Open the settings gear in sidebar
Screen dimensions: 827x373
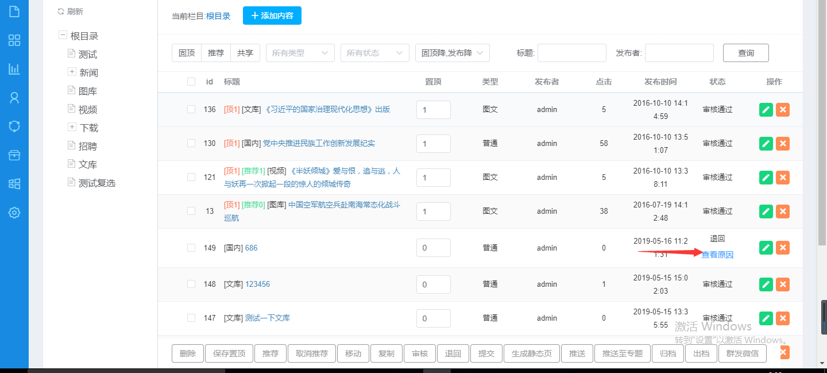click(x=14, y=213)
